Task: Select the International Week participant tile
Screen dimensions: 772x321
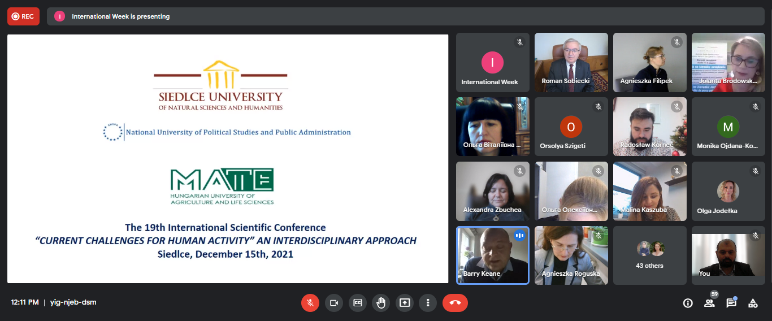Action: coord(493,62)
